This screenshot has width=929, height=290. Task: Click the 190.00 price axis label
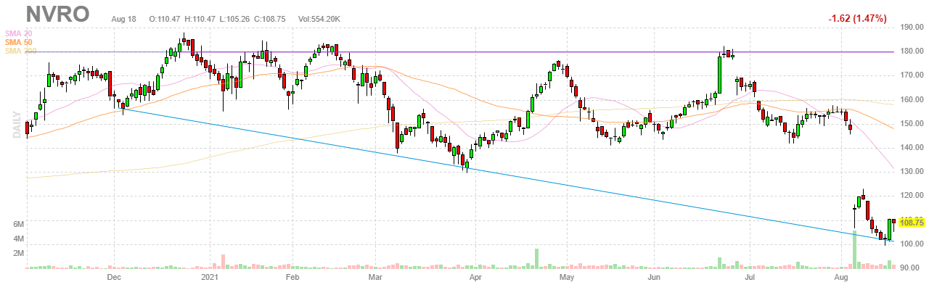pyautogui.click(x=911, y=28)
